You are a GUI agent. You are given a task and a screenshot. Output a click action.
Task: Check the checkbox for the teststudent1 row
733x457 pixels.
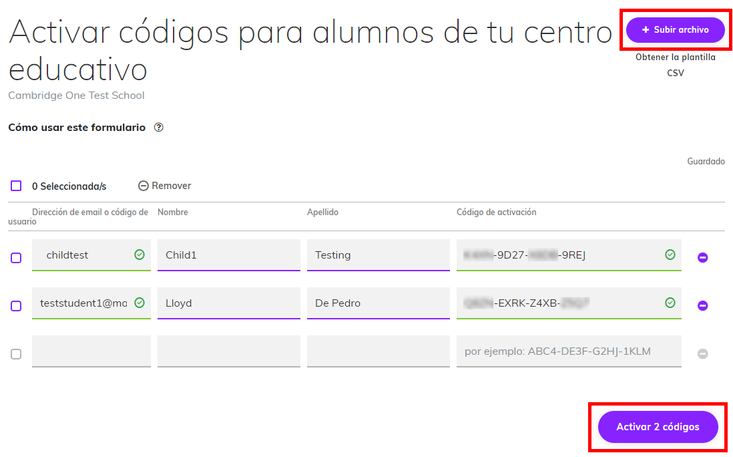click(x=16, y=306)
